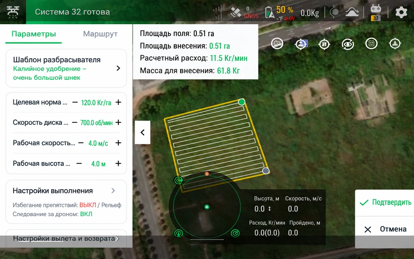
Task: Tap Масса для внесения 61.8 Кг value
Action: (x=229, y=71)
